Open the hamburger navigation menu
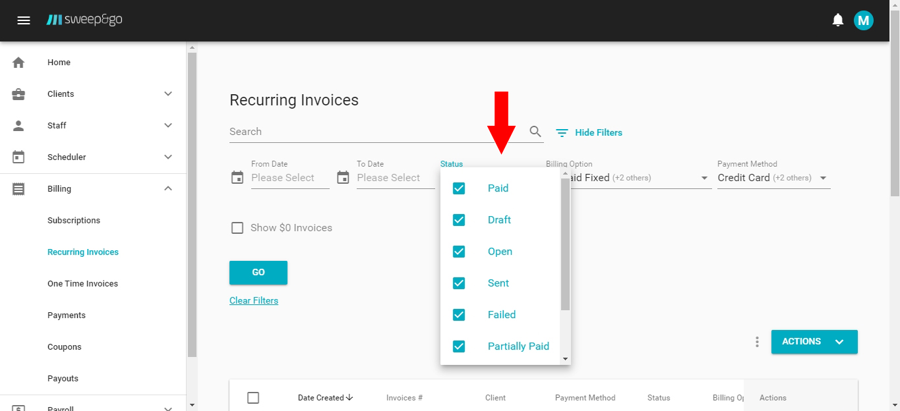This screenshot has width=900, height=411. 24,20
